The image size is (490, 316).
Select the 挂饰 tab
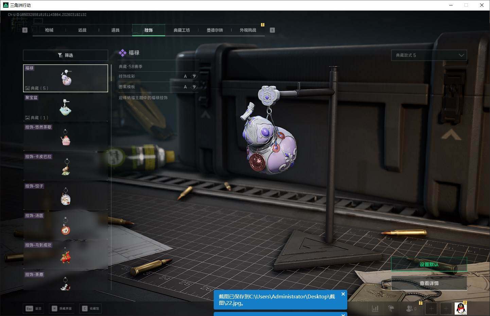(148, 30)
